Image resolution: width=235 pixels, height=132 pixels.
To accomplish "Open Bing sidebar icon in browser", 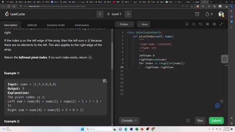I will click(x=232, y=6).
